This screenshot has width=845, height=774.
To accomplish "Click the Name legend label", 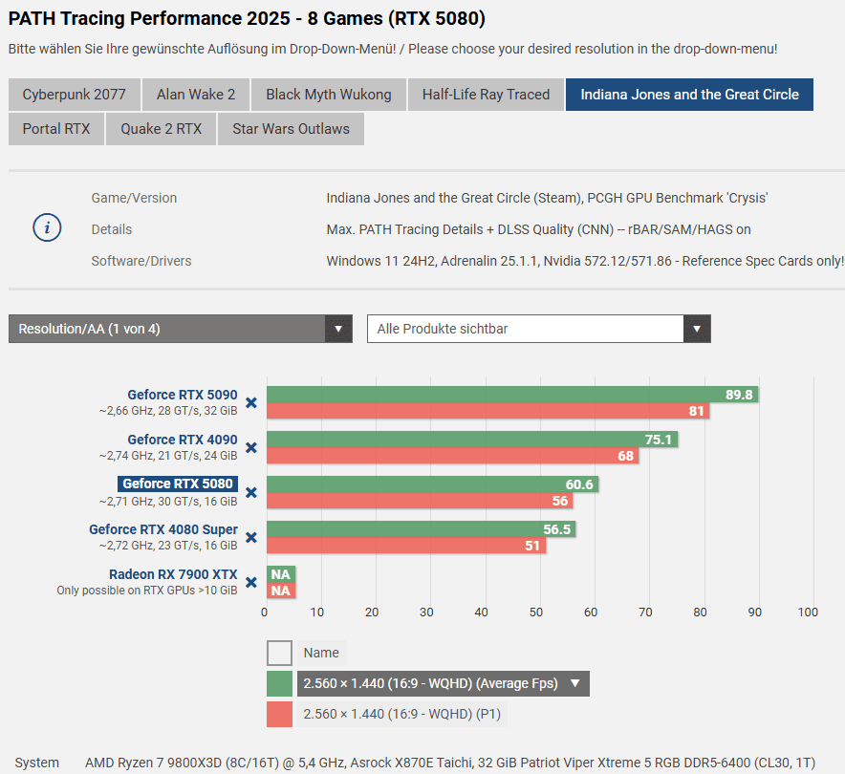I will 321,653.
